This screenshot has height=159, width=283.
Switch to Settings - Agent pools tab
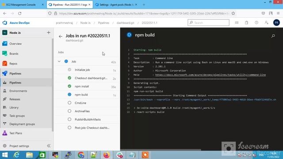[116, 5]
